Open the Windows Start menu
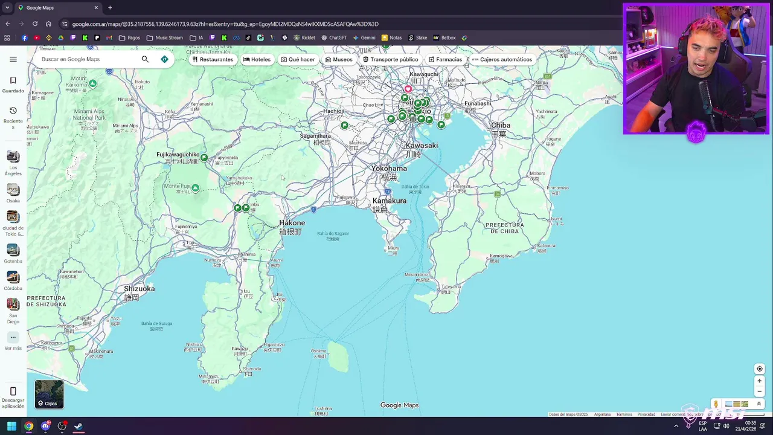 11,426
